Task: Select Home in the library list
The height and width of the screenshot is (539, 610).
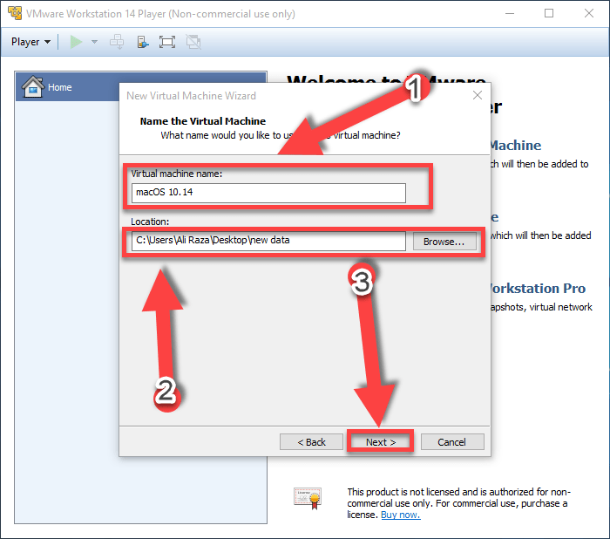Action: pyautogui.click(x=60, y=87)
